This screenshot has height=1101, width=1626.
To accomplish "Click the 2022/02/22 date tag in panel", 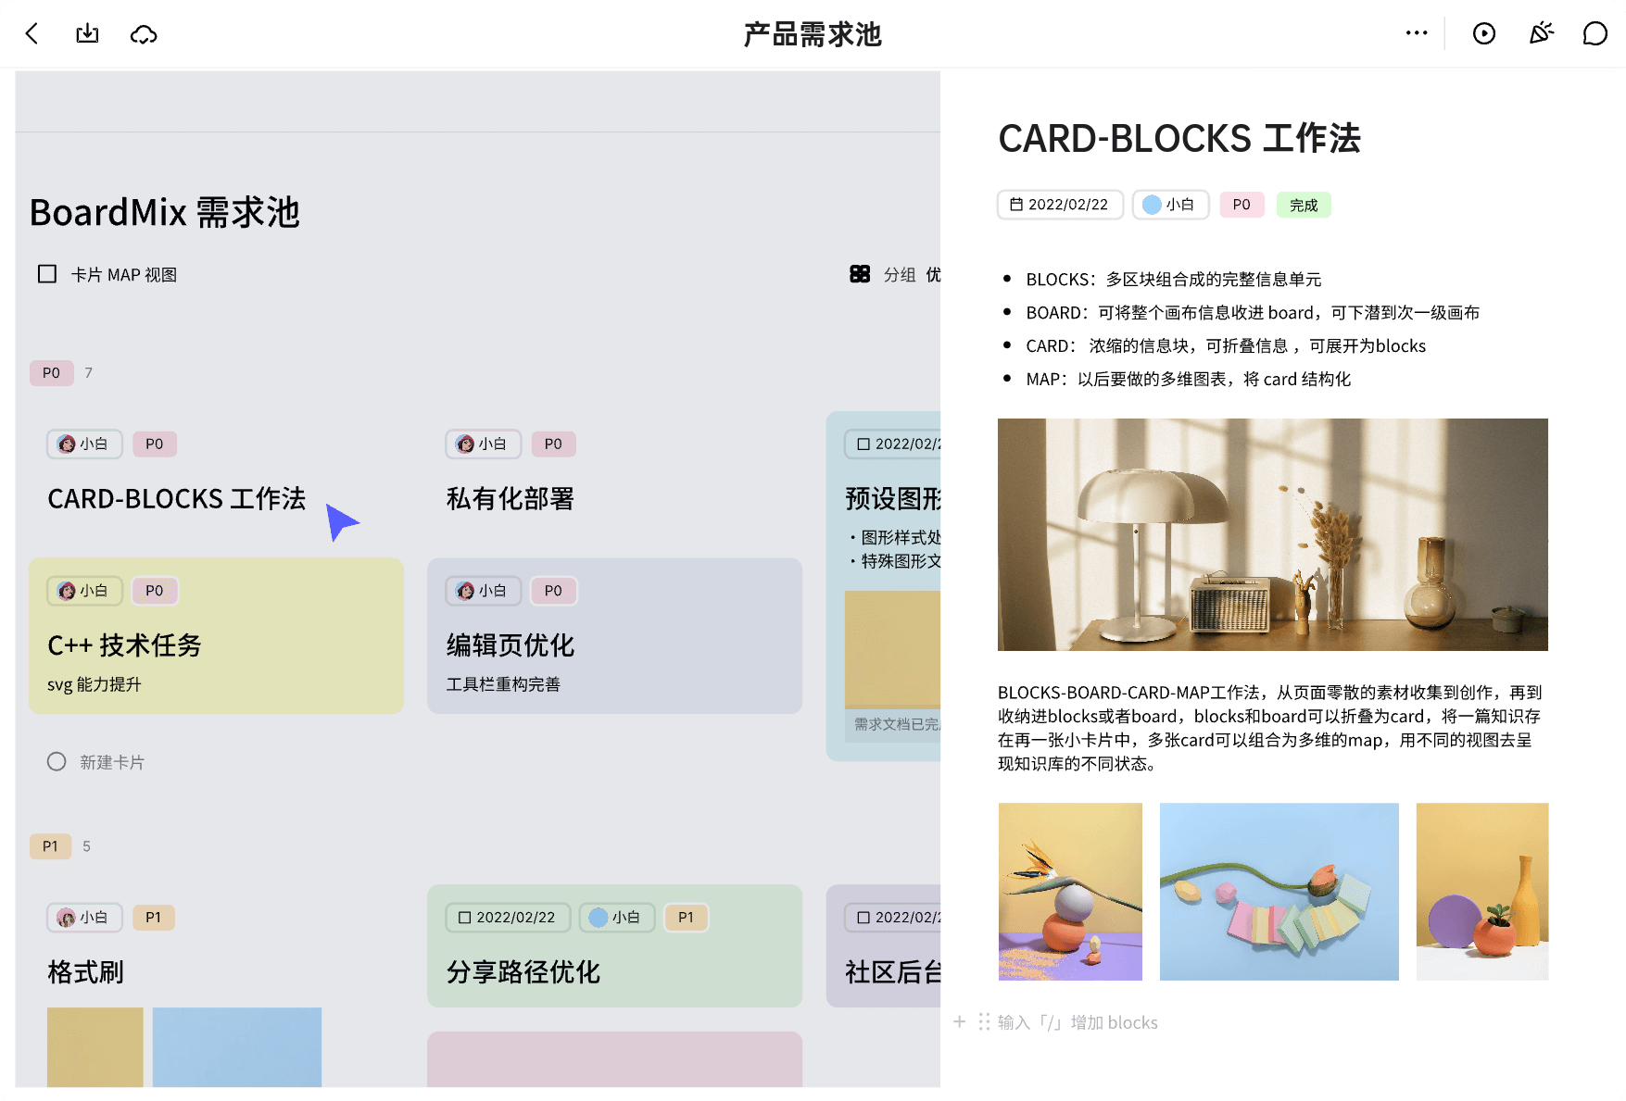I will 1059,205.
